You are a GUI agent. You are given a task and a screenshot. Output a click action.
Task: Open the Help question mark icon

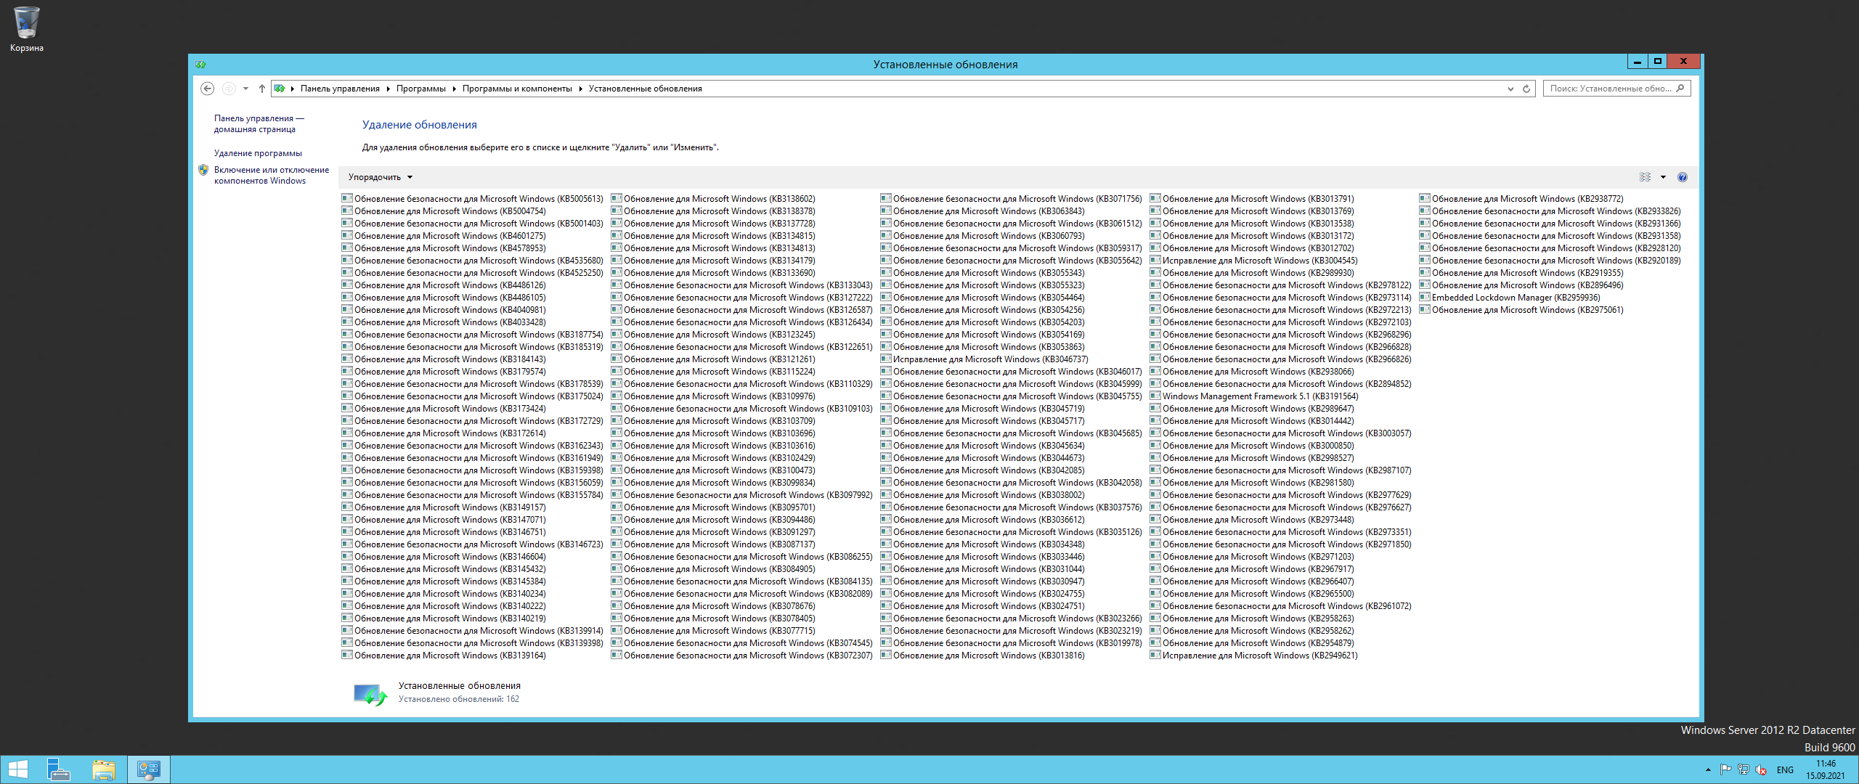1683,177
